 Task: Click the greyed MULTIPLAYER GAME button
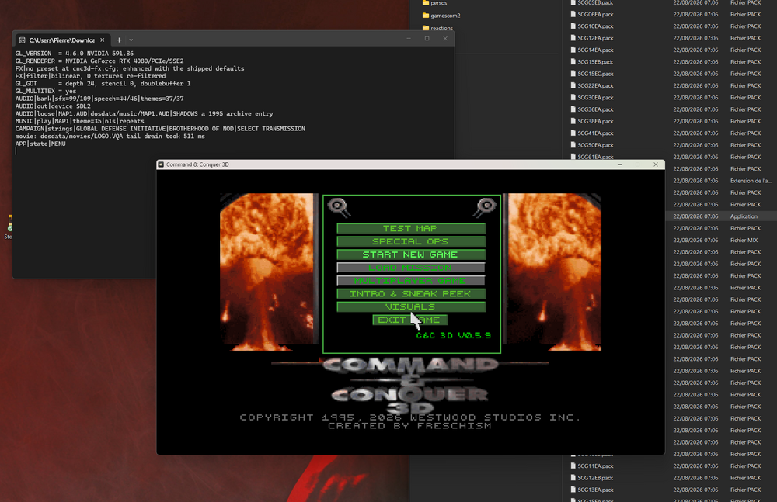click(411, 281)
